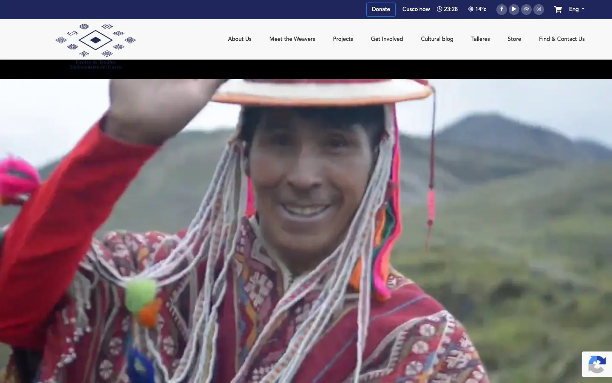Click the 23:28 time text
This screenshot has width=612, height=383.
pyautogui.click(x=451, y=9)
